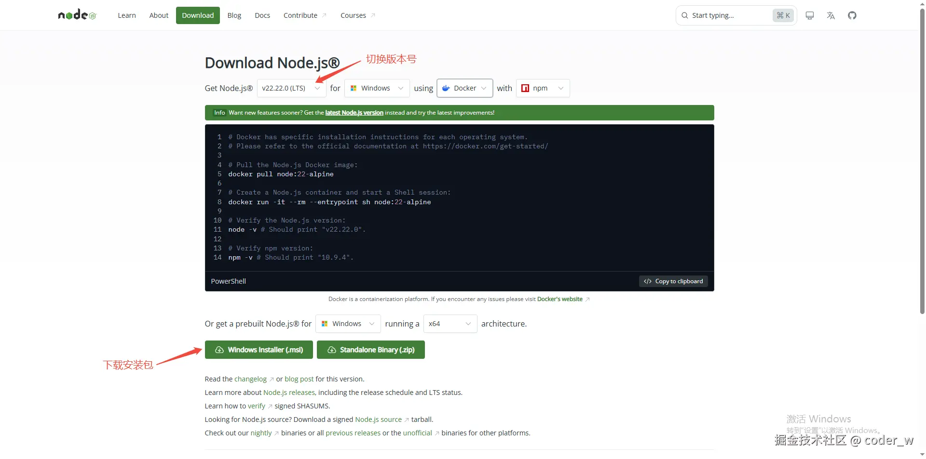The width and height of the screenshot is (926, 459).
Task: Click the Command-K shortcut badge
Action: (783, 15)
